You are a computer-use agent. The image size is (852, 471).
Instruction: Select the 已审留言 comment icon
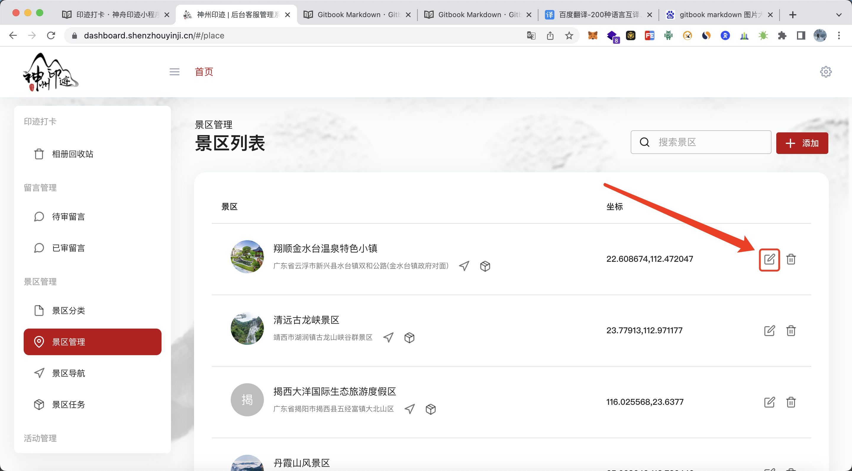[x=39, y=248]
